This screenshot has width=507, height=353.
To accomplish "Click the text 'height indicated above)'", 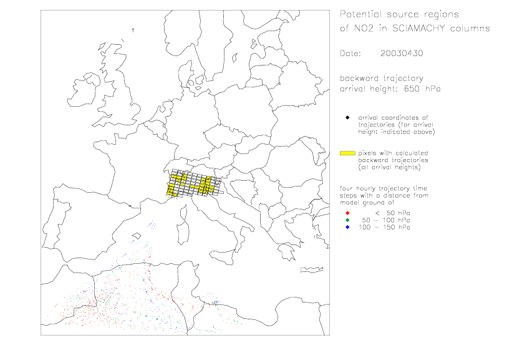I will (x=397, y=132).
